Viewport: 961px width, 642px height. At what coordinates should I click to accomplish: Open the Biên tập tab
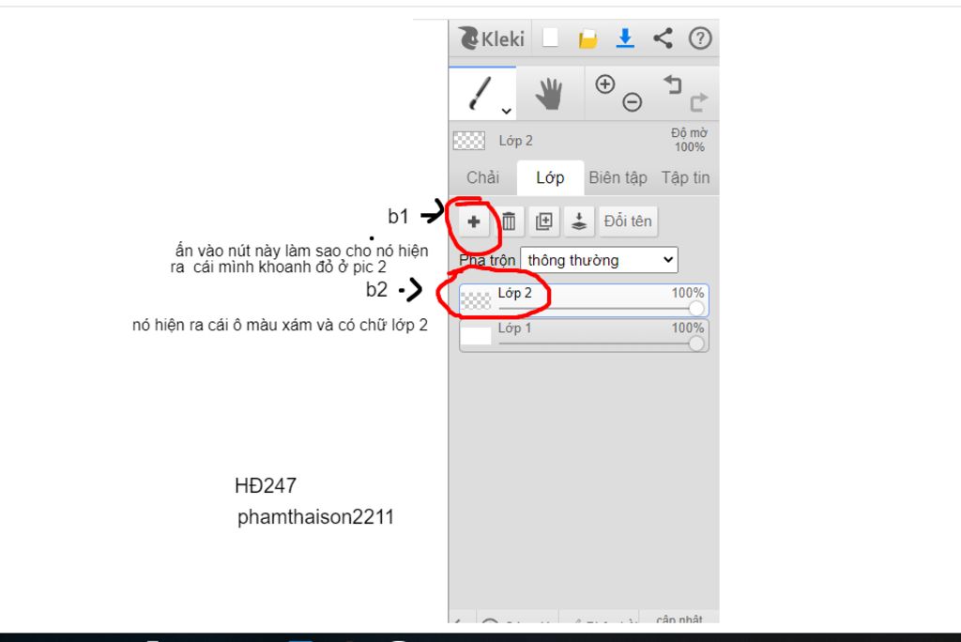pos(618,177)
